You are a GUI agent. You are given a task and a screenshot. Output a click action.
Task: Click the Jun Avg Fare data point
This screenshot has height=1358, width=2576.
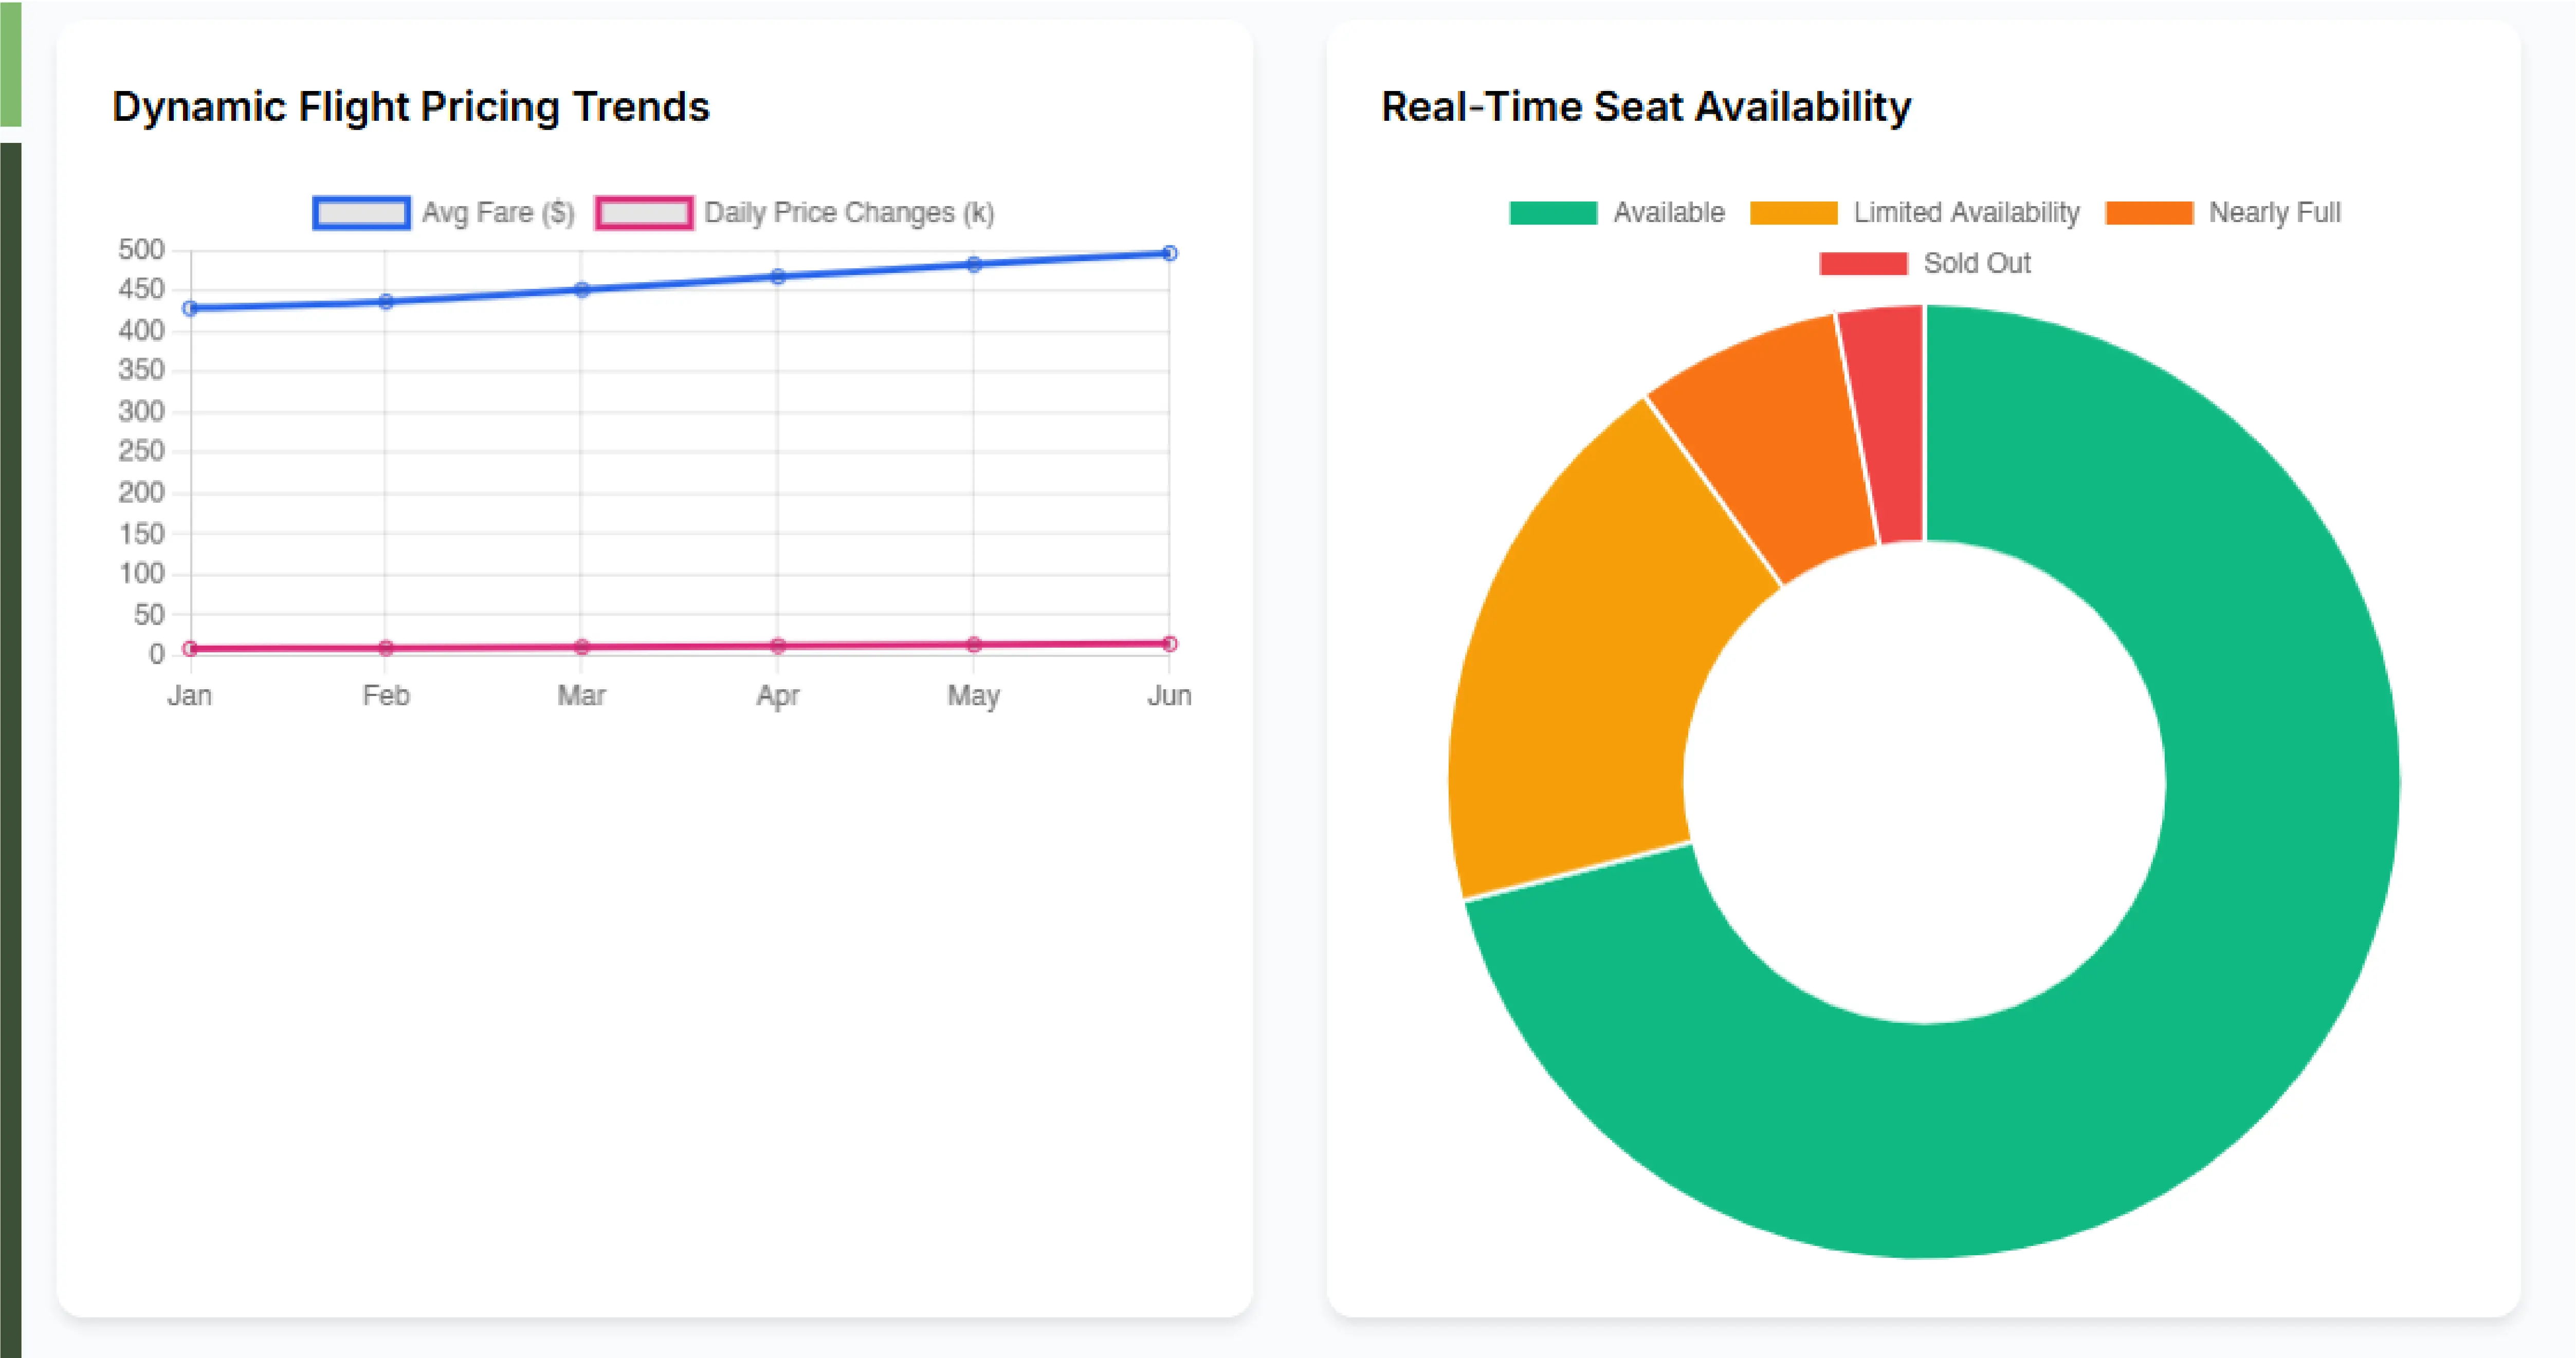click(x=1169, y=253)
